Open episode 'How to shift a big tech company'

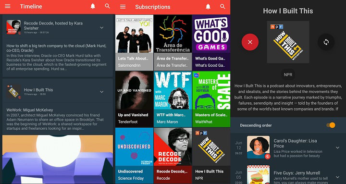click(56, 49)
